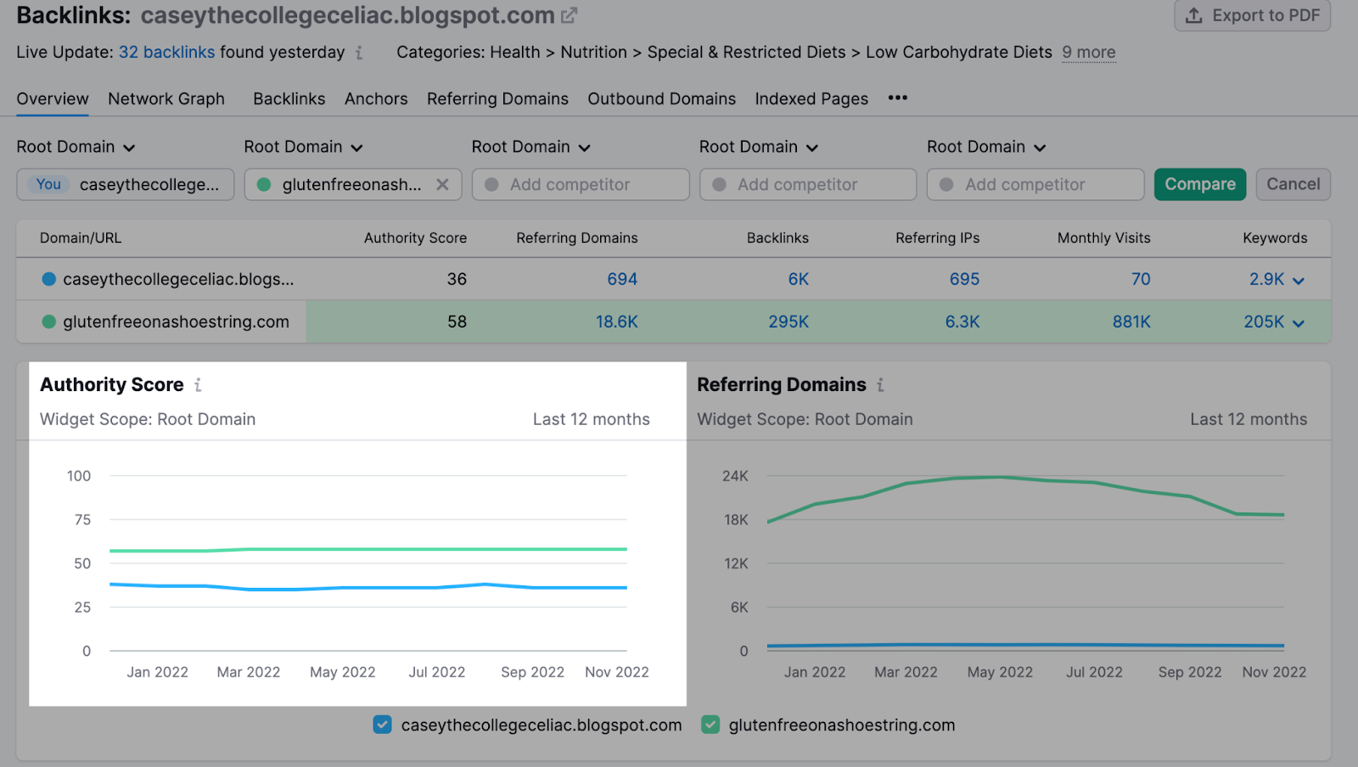
Task: Click Authority Score widget info icon
Action: [x=198, y=385]
